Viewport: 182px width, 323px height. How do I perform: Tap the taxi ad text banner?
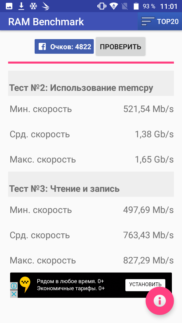pos(71,285)
